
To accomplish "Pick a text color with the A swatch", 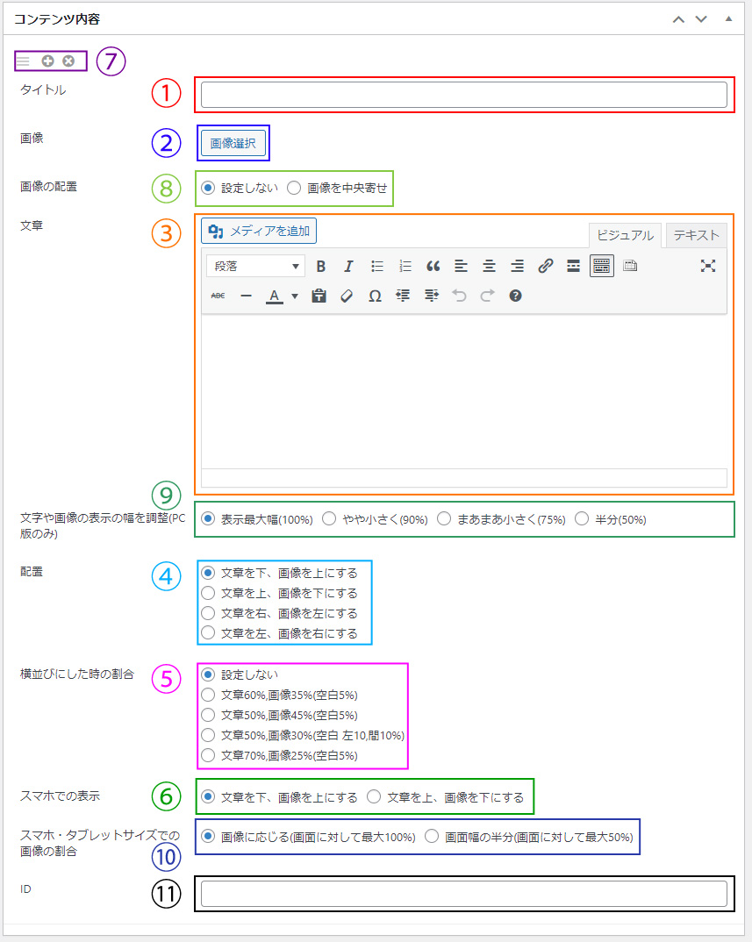I will tap(274, 296).
